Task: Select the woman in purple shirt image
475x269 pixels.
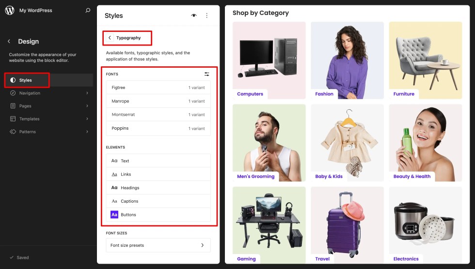Action: 347,60
